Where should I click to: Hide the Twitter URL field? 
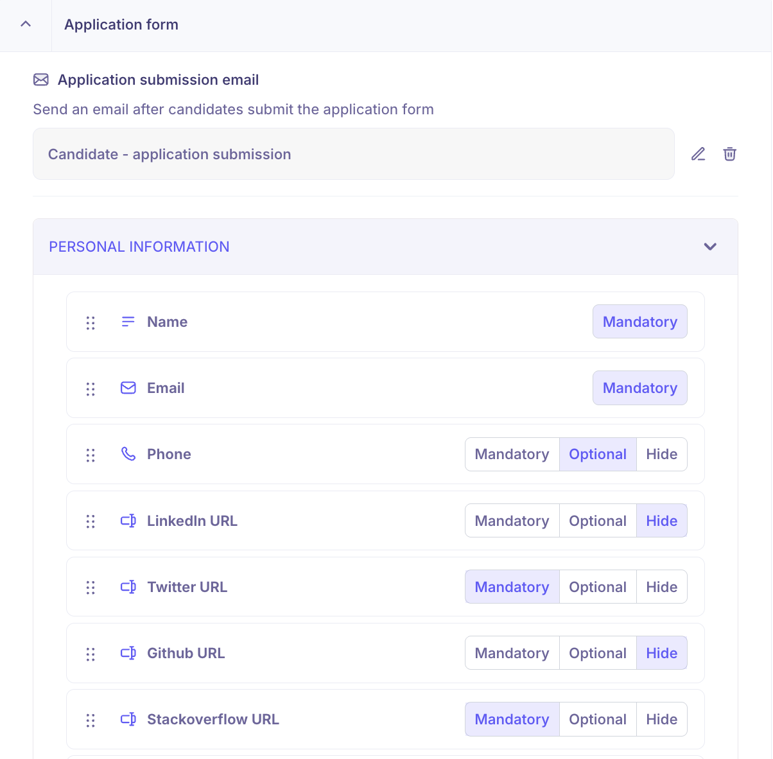pyautogui.click(x=661, y=586)
